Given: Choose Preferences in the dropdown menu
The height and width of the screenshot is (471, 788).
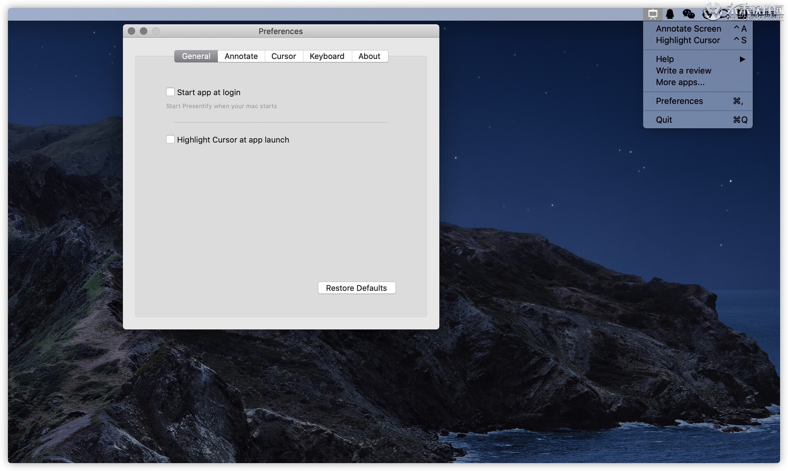Looking at the screenshot, I should click(679, 101).
